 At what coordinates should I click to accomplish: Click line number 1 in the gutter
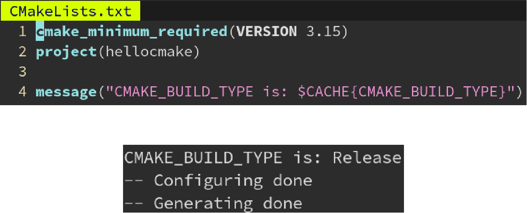coord(22,32)
